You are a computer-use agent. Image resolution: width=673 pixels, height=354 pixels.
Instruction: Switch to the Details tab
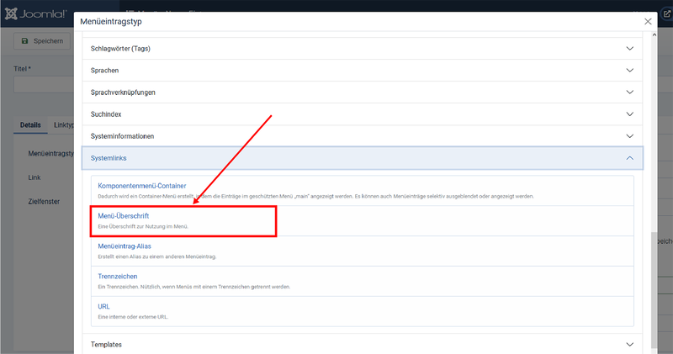[x=30, y=125]
